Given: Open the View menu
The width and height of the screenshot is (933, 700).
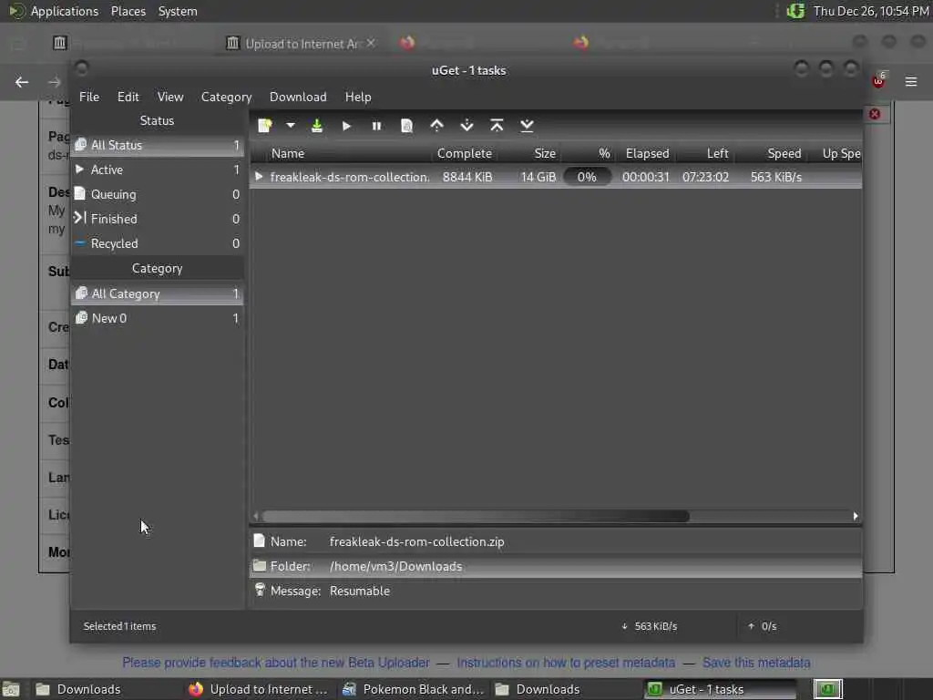Looking at the screenshot, I should pos(170,97).
